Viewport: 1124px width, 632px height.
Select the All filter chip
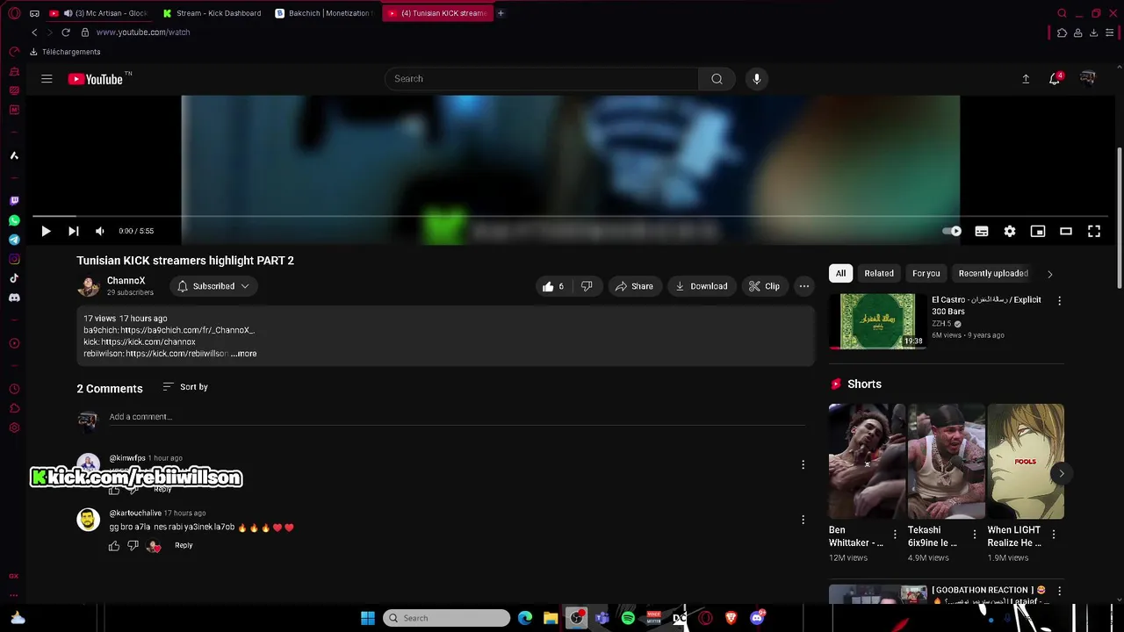pyautogui.click(x=840, y=274)
